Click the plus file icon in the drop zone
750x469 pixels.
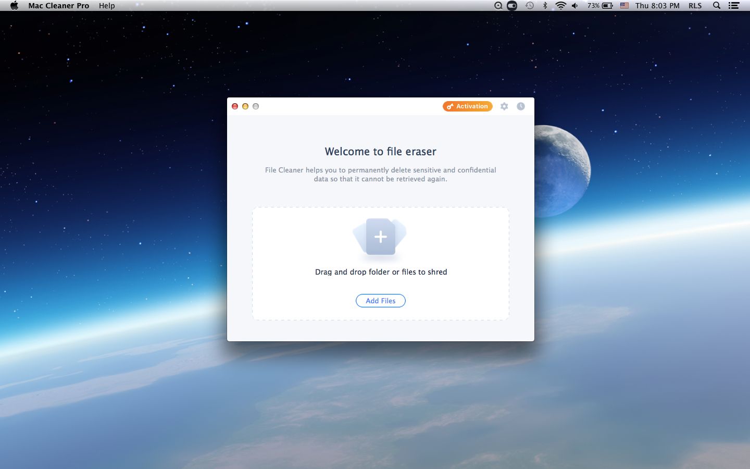click(x=380, y=237)
